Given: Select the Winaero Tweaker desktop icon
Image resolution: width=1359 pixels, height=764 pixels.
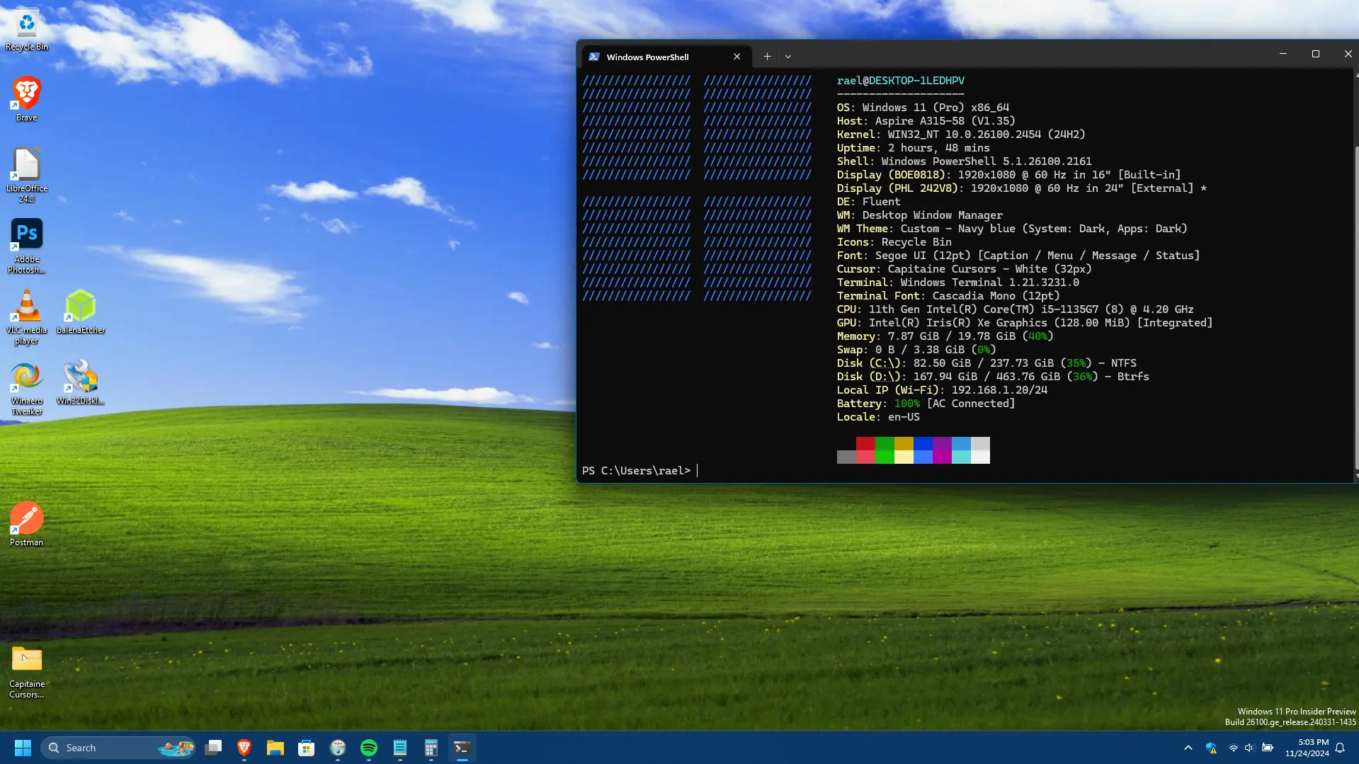Looking at the screenshot, I should point(27,387).
